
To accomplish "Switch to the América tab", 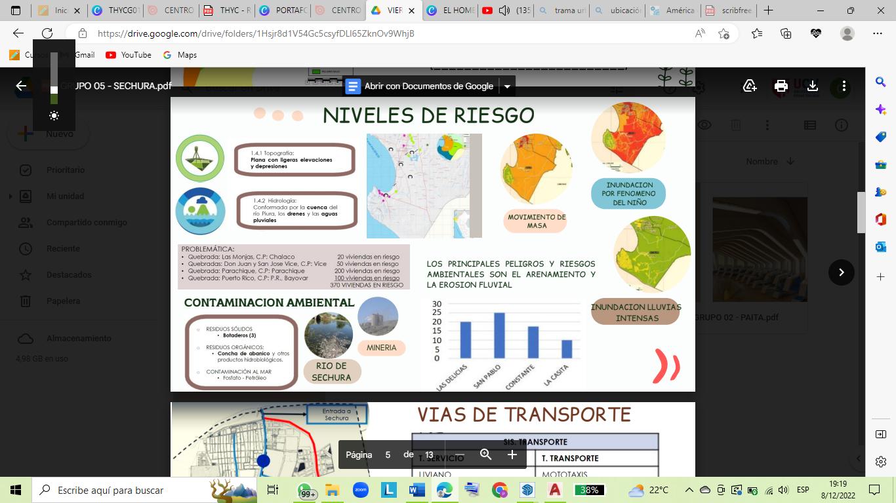I will (672, 10).
